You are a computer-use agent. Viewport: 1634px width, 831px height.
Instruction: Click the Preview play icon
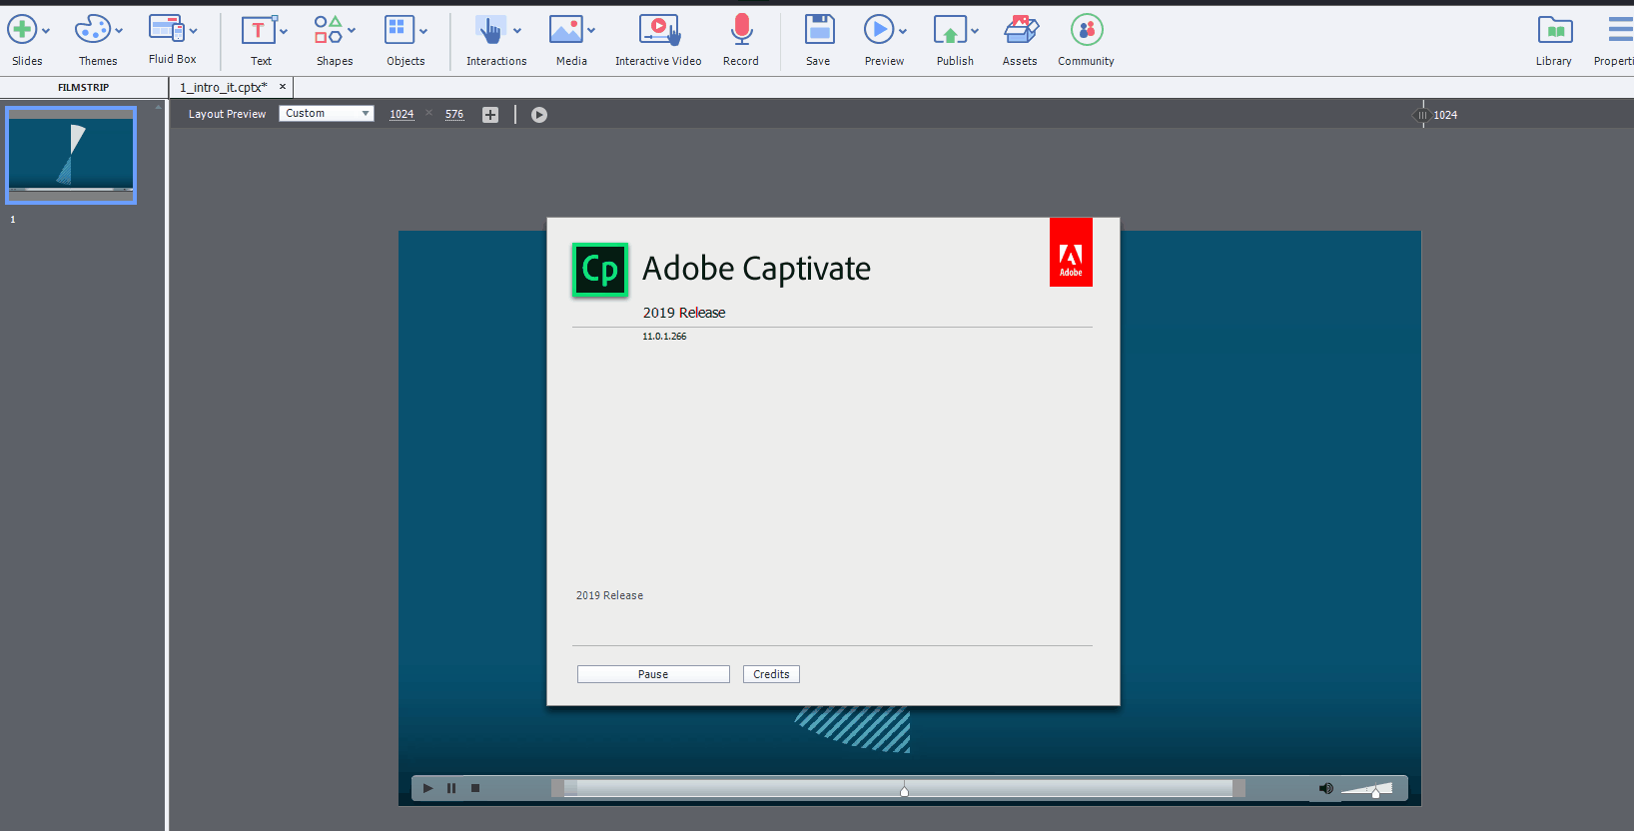[879, 30]
